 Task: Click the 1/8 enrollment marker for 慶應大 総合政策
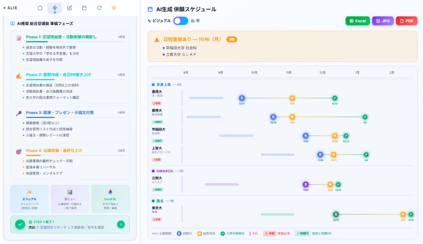tap(365, 117)
